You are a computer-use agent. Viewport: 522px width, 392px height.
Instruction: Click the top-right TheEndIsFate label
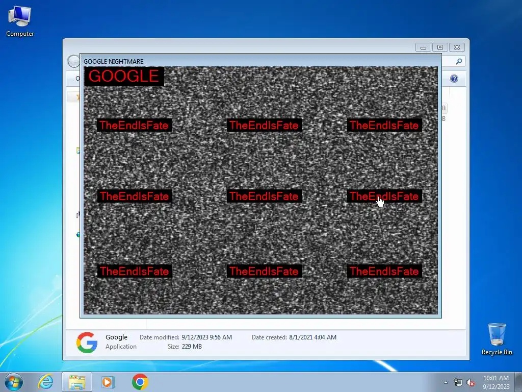click(384, 126)
